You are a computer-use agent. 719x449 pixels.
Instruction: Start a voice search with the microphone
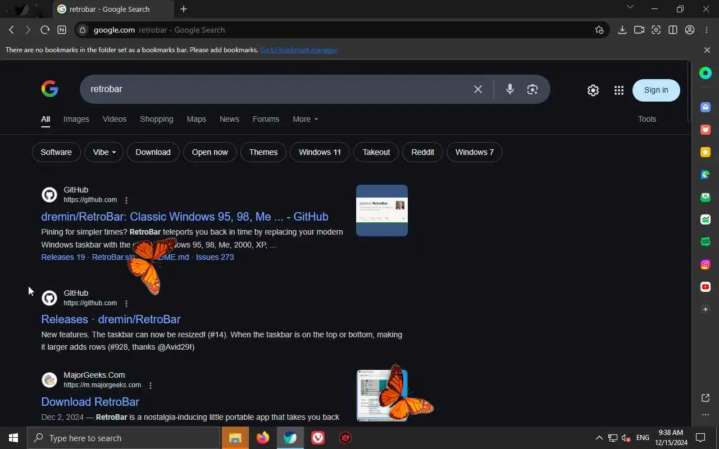click(x=509, y=89)
